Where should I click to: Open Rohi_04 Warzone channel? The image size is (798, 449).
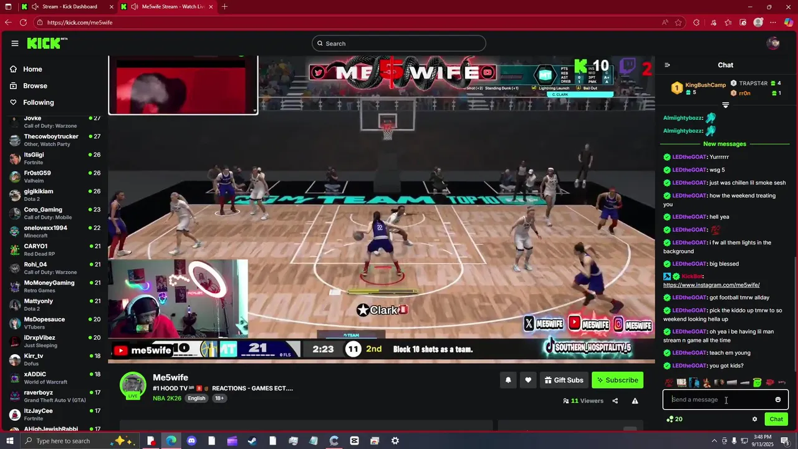point(55,268)
